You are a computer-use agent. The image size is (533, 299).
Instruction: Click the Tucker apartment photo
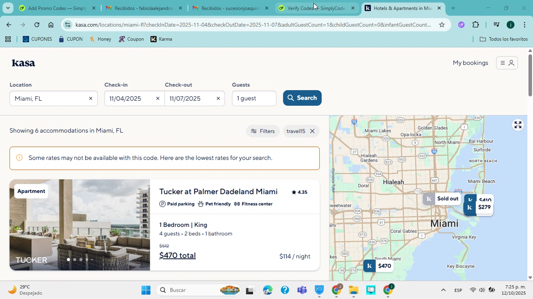(80, 225)
